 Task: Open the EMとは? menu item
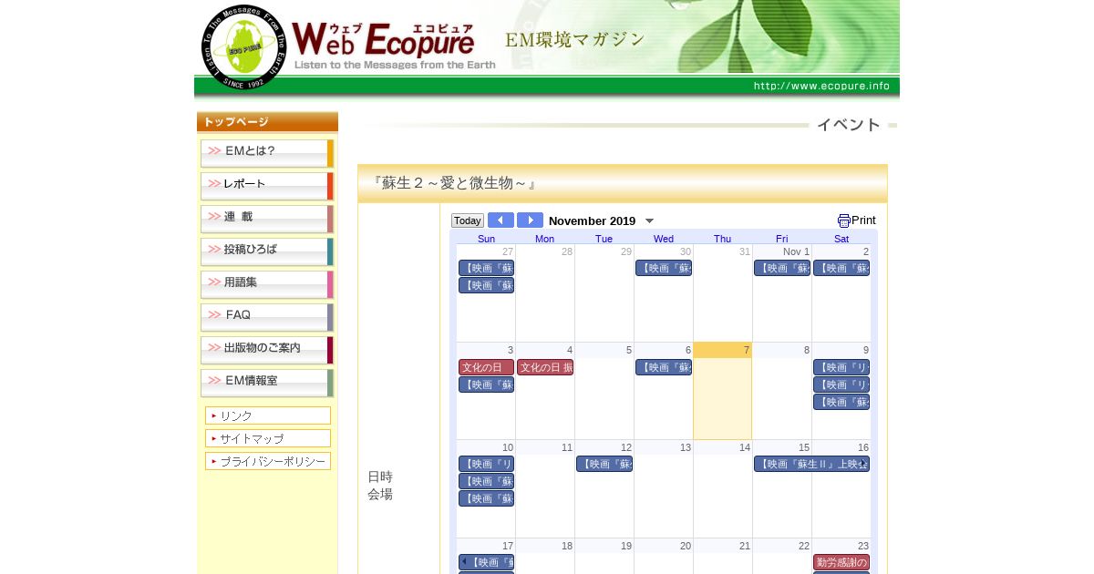(267, 153)
